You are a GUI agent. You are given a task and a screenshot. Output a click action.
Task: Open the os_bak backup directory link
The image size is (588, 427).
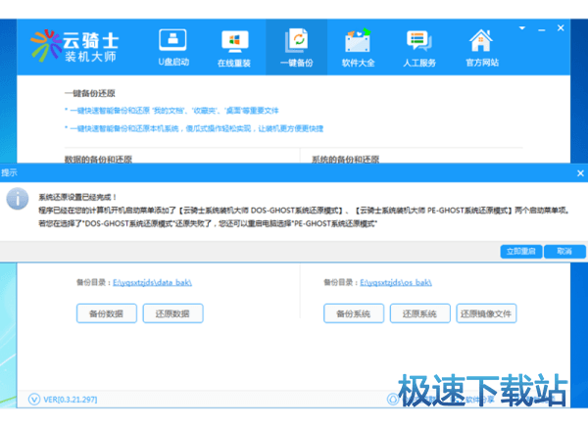tap(396, 282)
